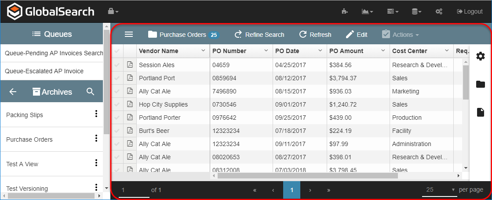Open the per page count dropdown
This screenshot has width=492, height=200.
[441, 190]
